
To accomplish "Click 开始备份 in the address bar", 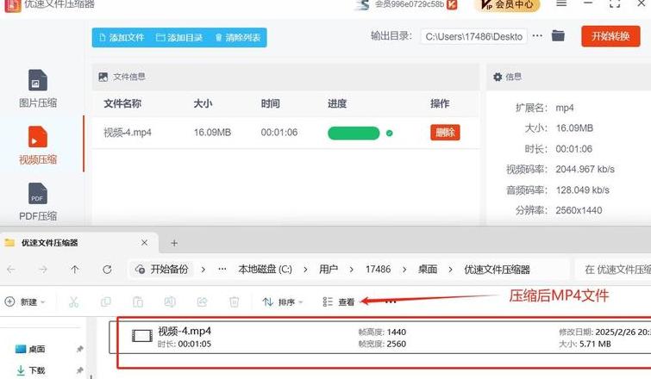I will [161, 270].
